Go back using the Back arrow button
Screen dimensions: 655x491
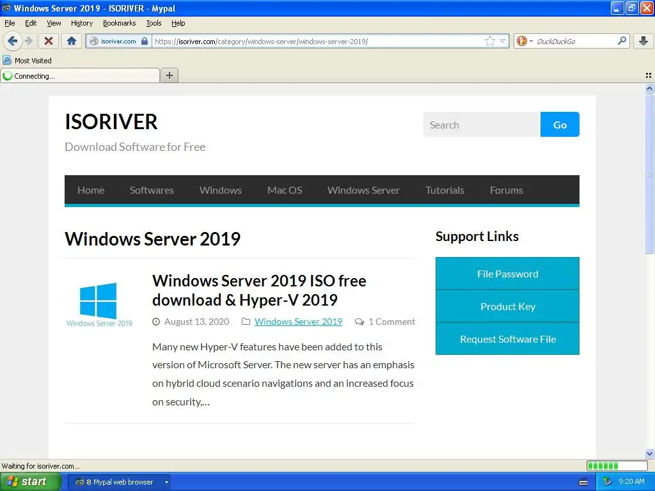12,41
